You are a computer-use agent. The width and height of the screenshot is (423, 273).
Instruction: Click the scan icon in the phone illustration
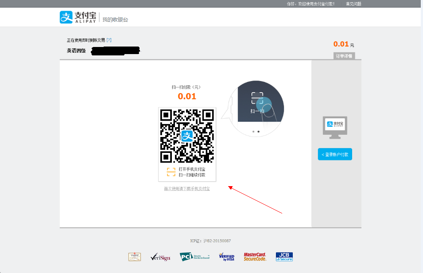pyautogui.click(x=257, y=98)
